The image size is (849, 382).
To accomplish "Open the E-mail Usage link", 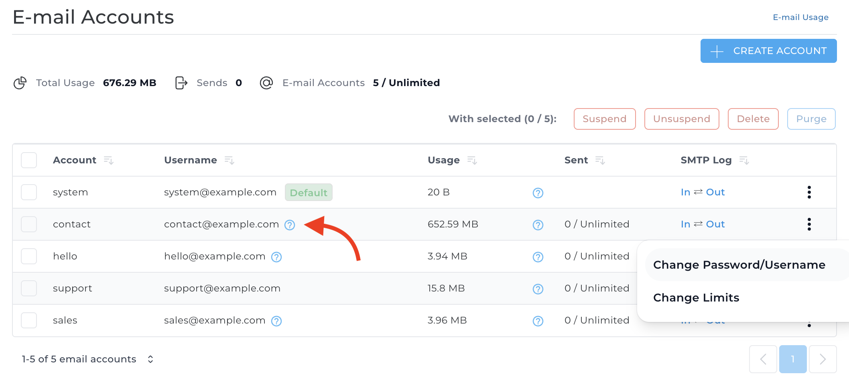I will point(800,17).
